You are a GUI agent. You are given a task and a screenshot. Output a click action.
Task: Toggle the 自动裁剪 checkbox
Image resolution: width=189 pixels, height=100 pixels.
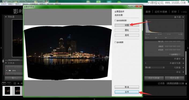116,42
